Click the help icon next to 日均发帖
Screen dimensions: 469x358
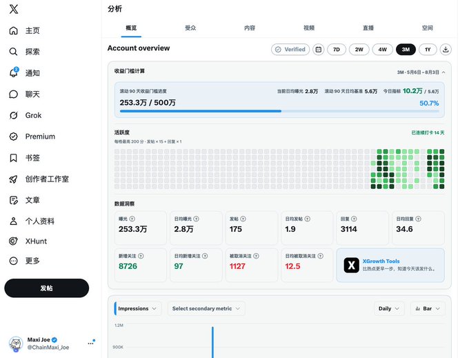pos(307,219)
